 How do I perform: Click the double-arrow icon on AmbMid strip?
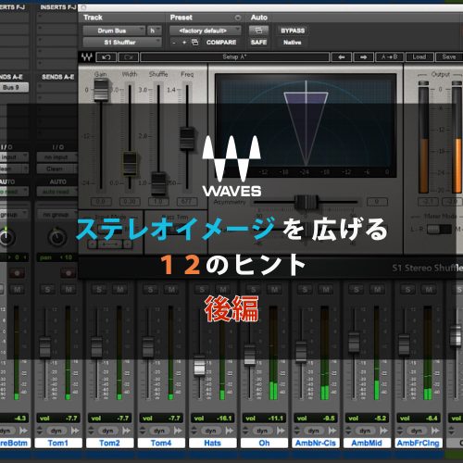(x=383, y=431)
